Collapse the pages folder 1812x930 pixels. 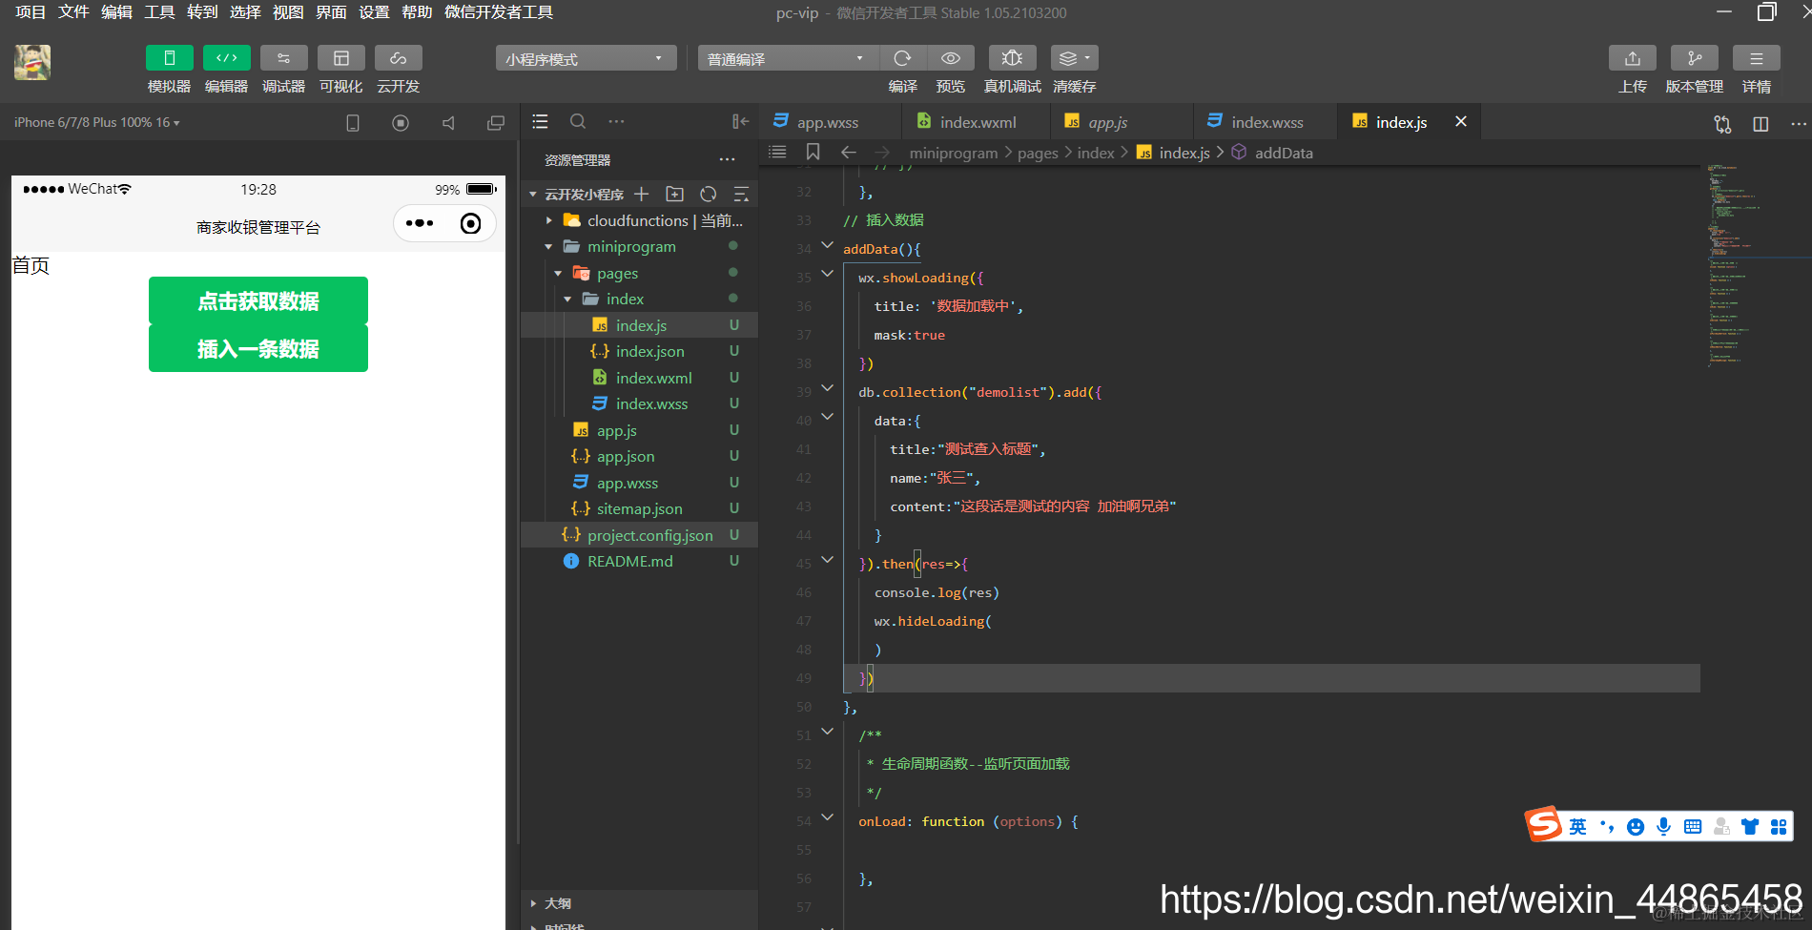(559, 273)
